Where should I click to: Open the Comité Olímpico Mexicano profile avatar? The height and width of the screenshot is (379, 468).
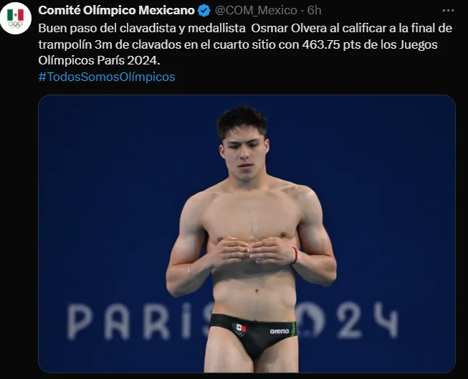pyautogui.click(x=16, y=18)
